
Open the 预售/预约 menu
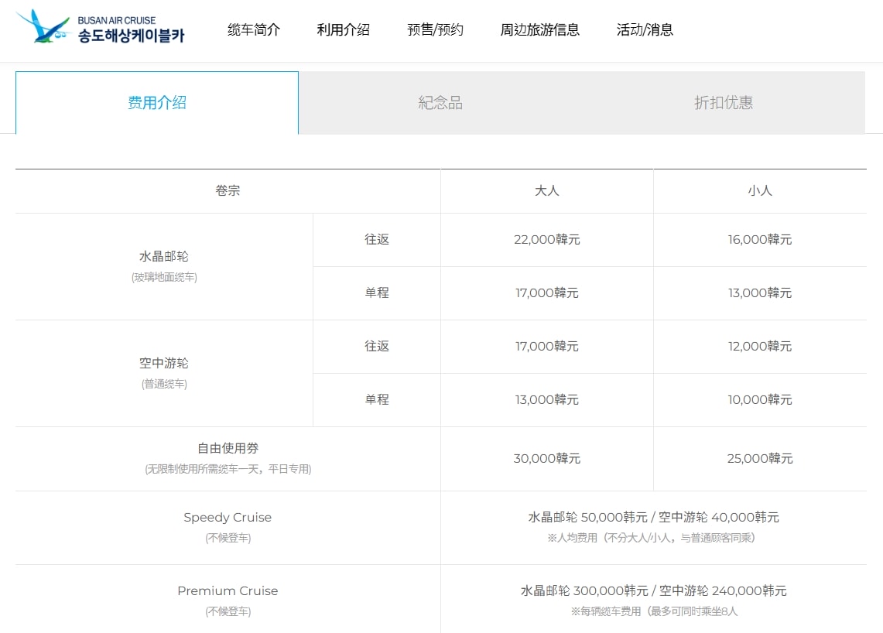click(x=435, y=29)
